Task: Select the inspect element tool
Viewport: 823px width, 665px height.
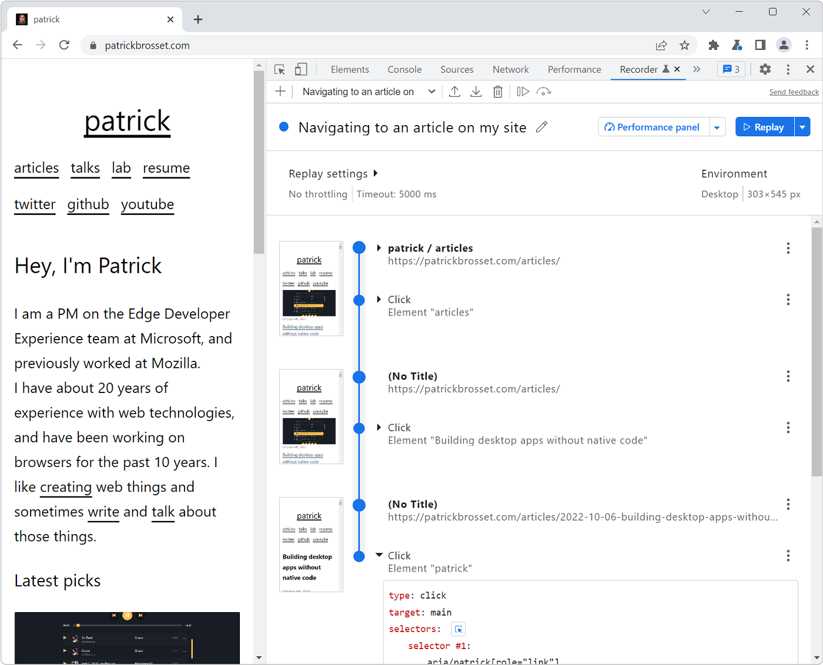Action: pos(279,69)
